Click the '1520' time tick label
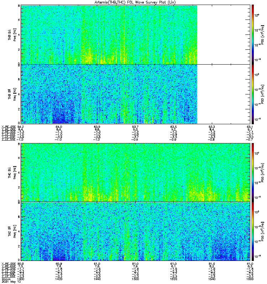This screenshot has height=284, width=267. (x=173, y=279)
